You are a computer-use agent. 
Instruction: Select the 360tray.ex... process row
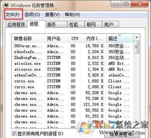click(x=72, y=46)
